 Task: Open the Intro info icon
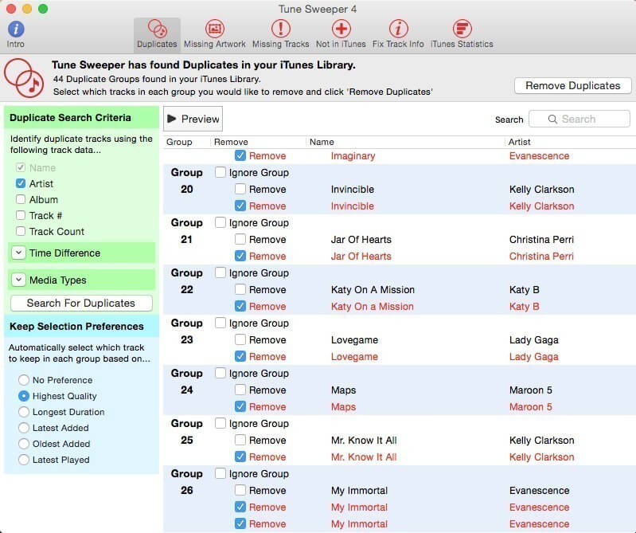pos(16,29)
